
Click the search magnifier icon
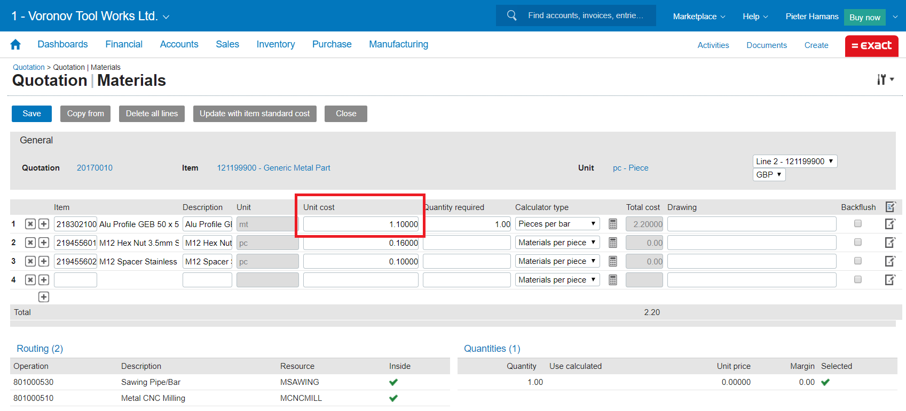pos(511,15)
